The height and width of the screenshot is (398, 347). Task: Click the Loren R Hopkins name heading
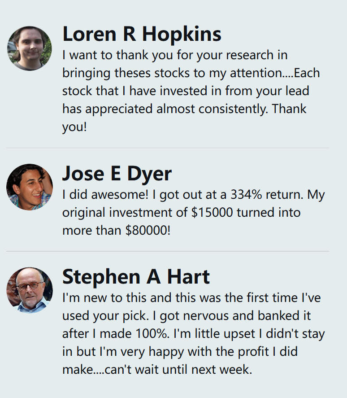tap(142, 34)
